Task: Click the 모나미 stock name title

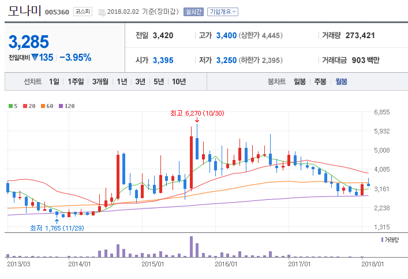Action: pos(24,11)
